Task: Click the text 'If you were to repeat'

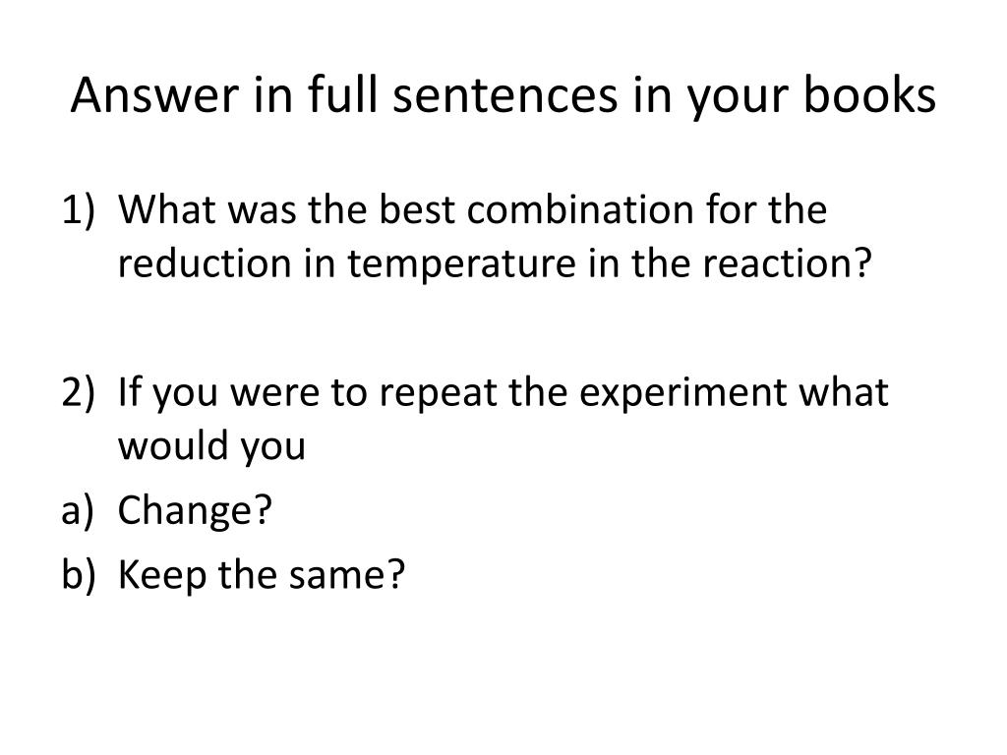Action: [308, 393]
